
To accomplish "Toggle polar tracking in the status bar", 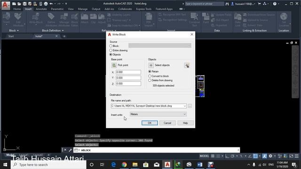I will 232,156.
